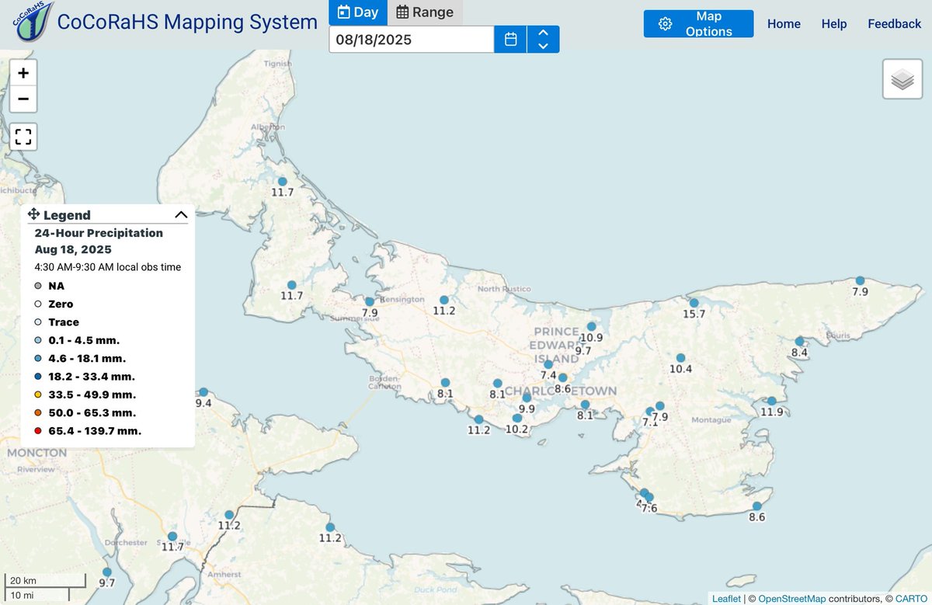This screenshot has width=932, height=605.
Task: Click the 50.0 - 65.3 mm orange swatch
Action: pos(38,412)
